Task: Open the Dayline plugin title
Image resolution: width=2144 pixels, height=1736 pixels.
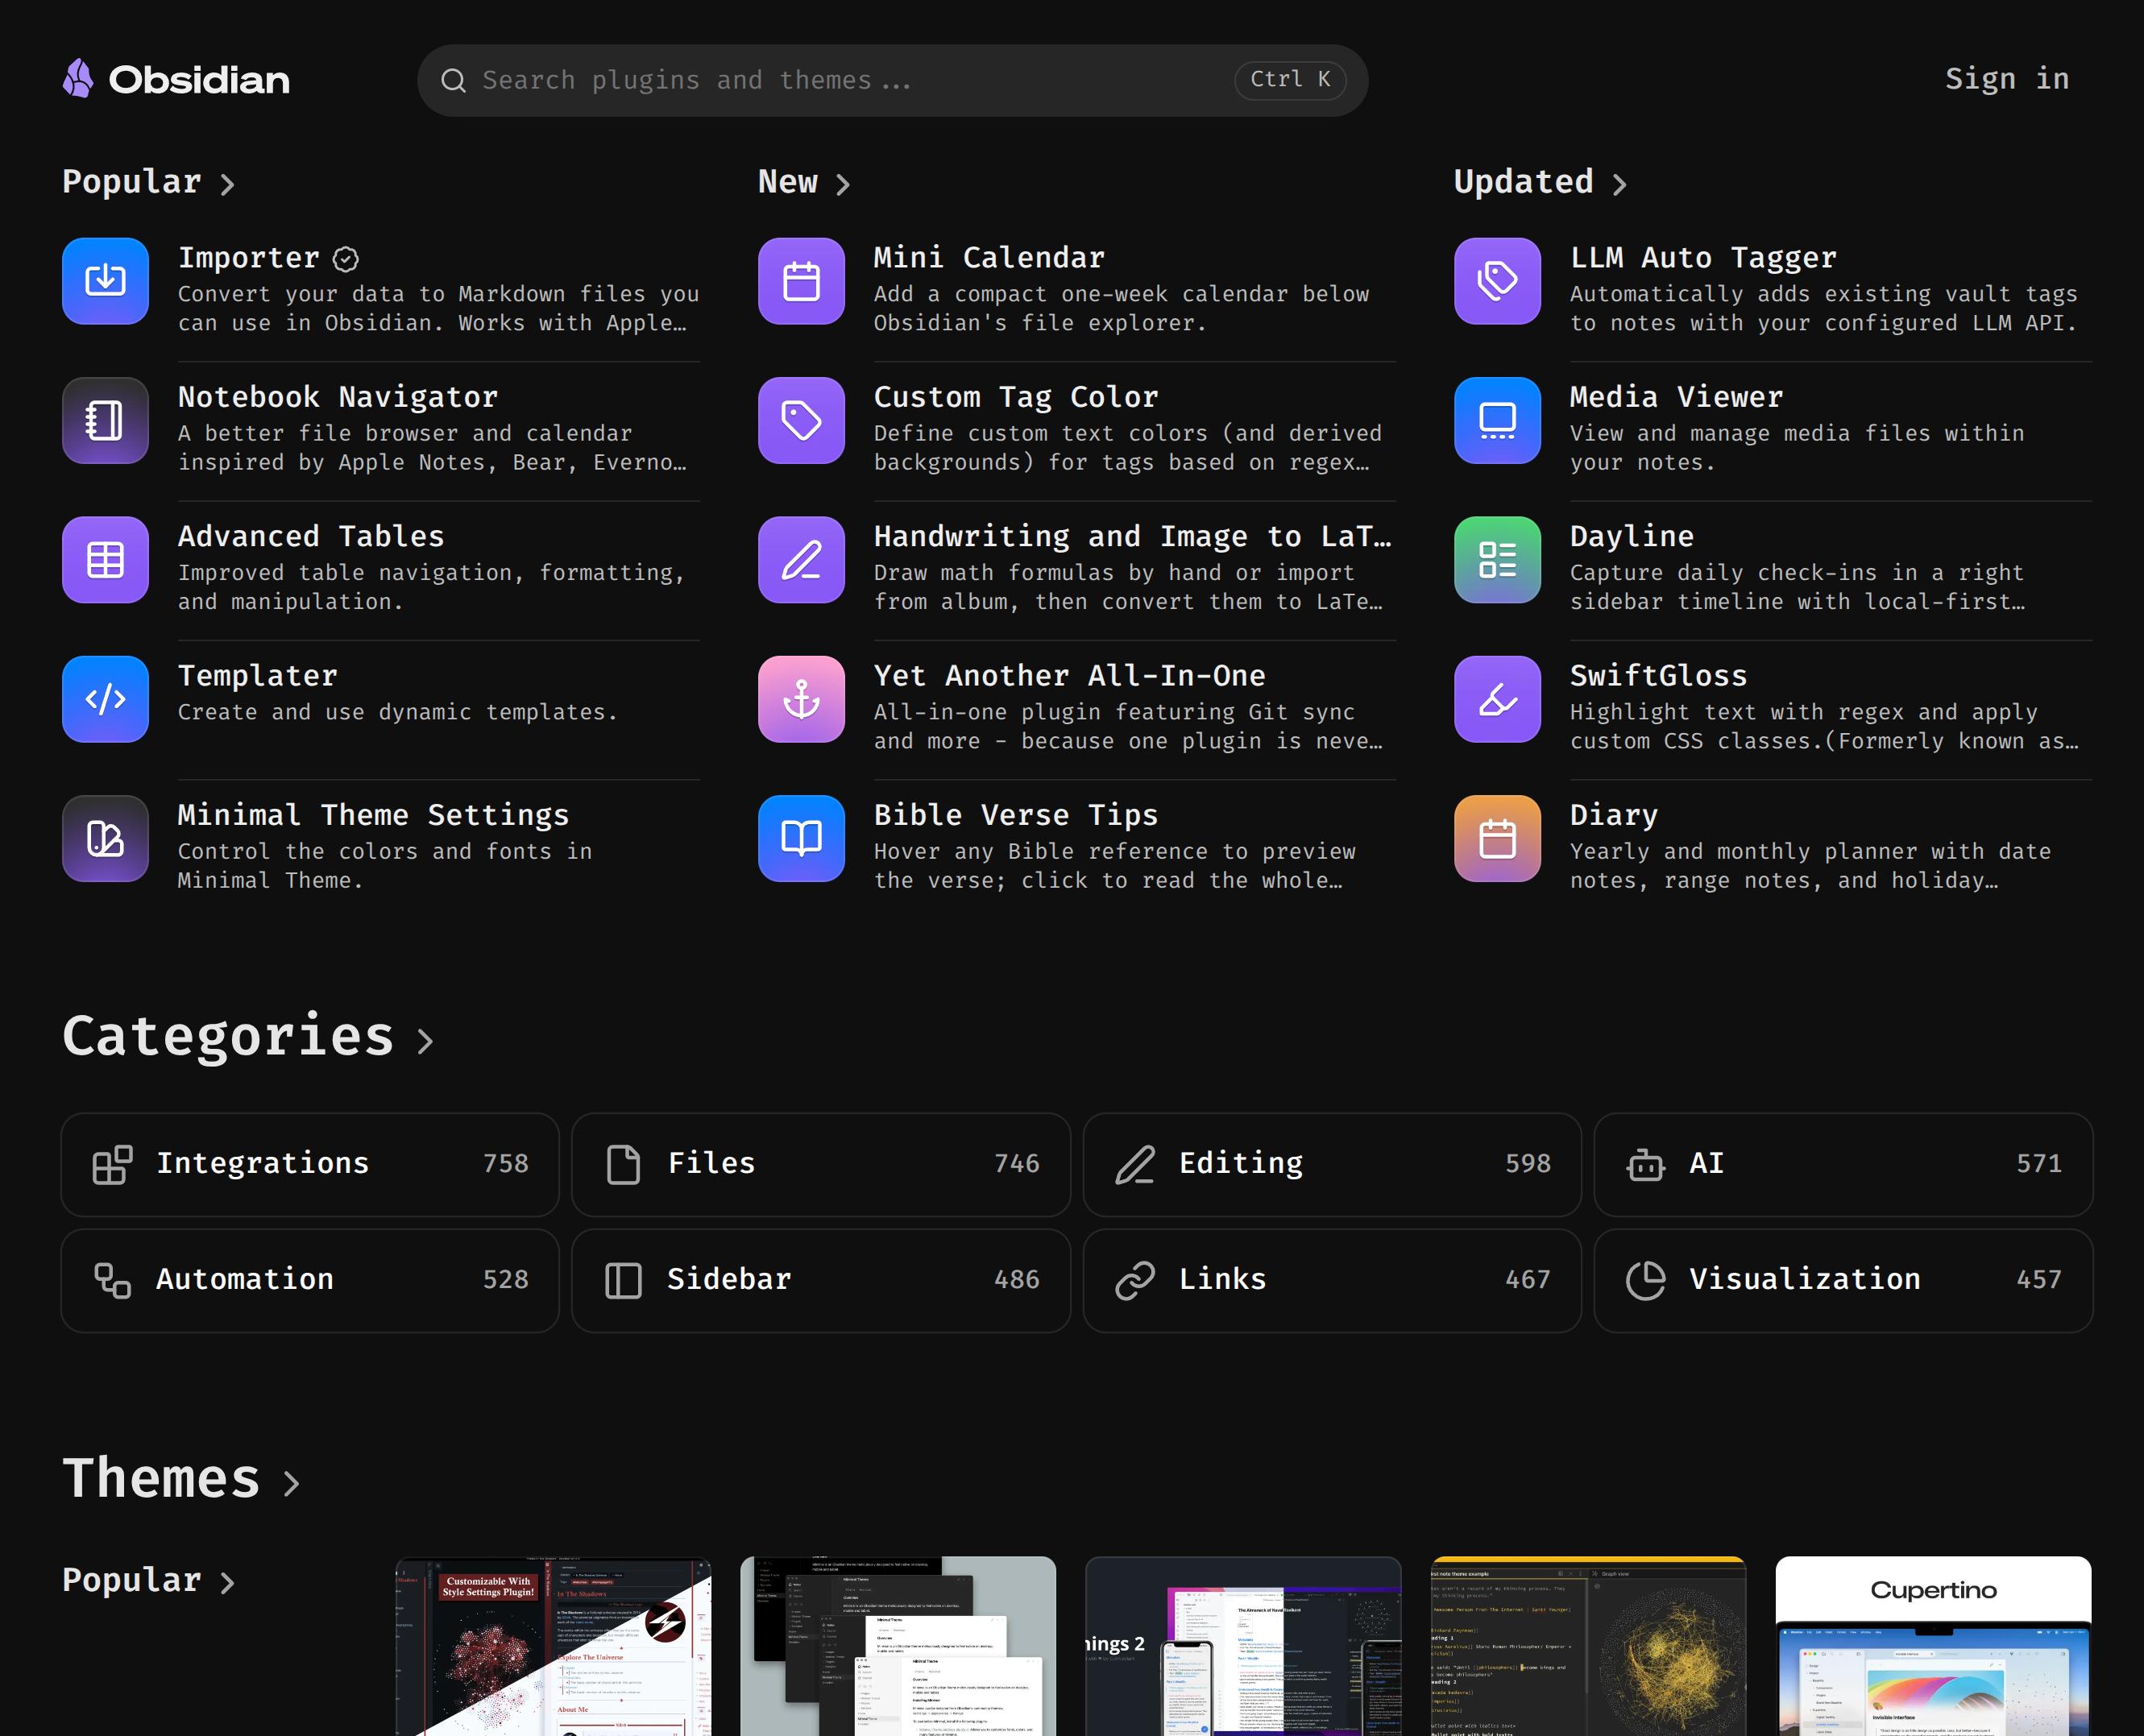Action: (x=1632, y=536)
